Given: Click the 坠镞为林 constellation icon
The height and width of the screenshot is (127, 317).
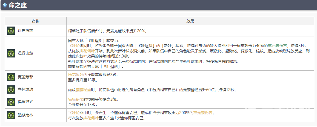Looking at the screenshot, I should point(11,115).
